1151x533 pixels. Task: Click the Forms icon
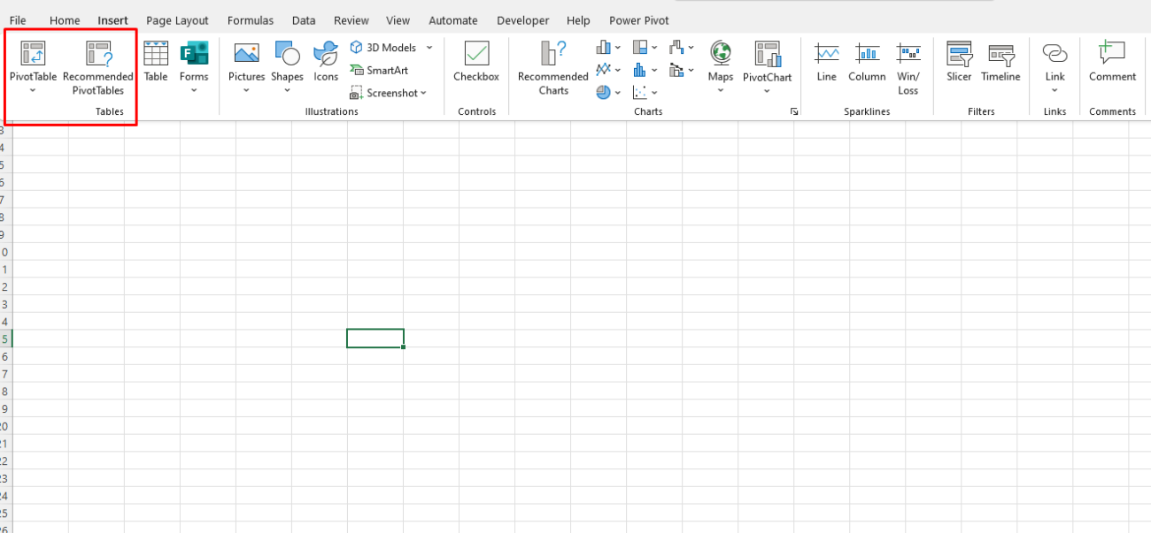click(x=194, y=54)
